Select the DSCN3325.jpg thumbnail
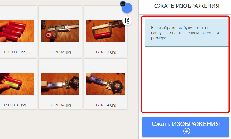Screen dimensions: 231x139 click(x=17, y=31)
